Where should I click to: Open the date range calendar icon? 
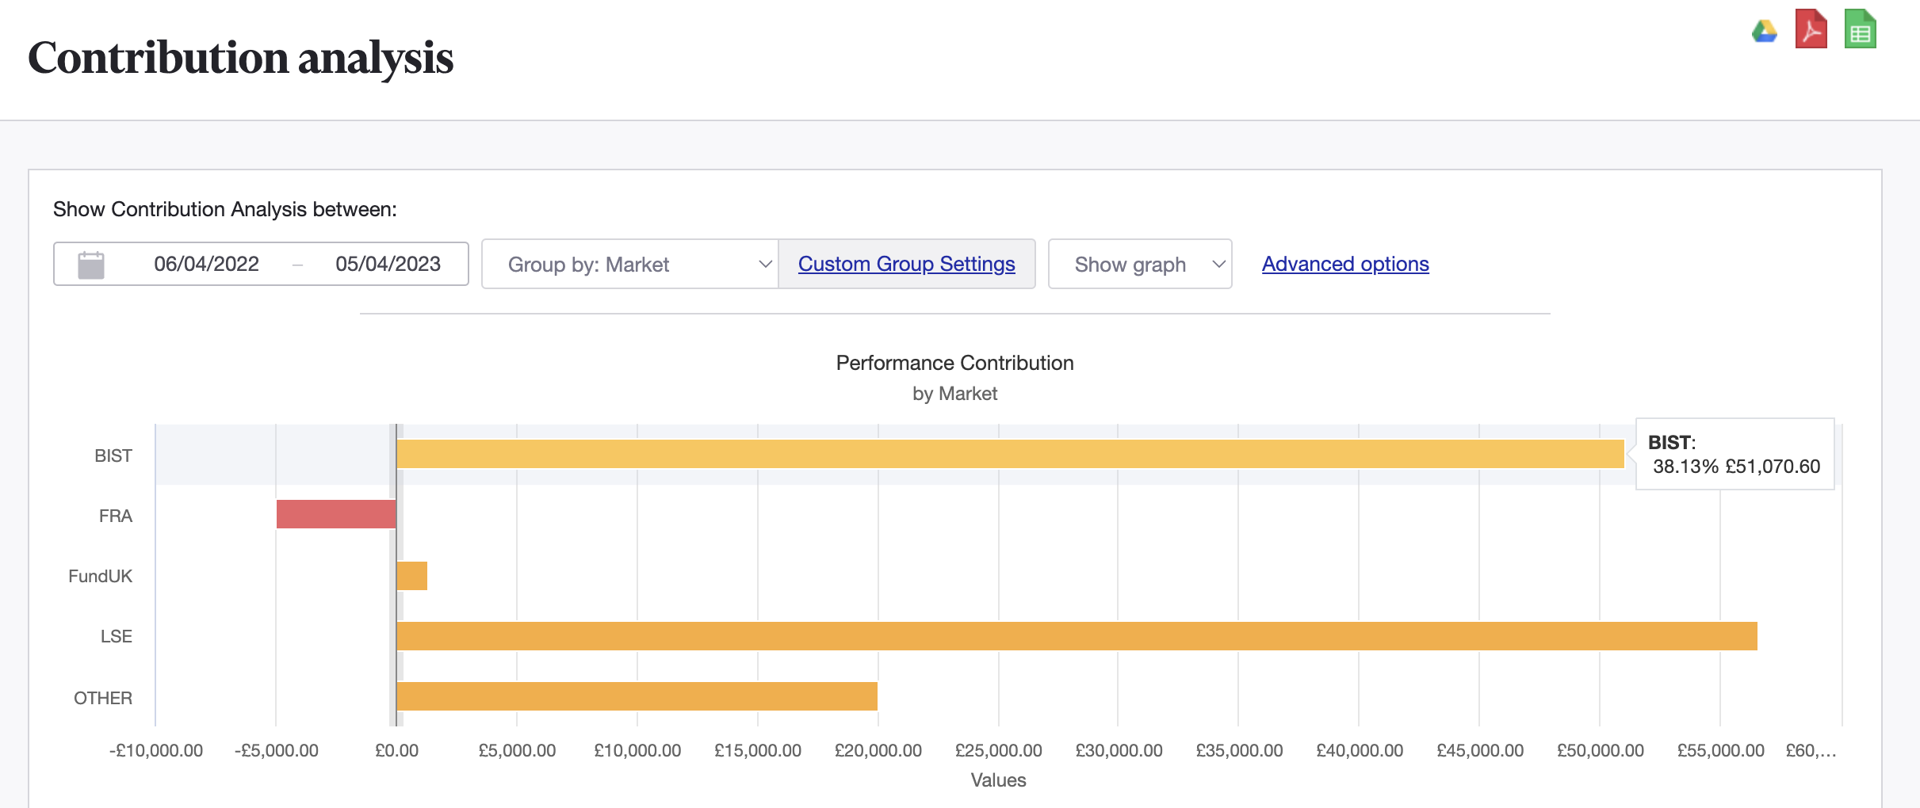[x=91, y=265]
